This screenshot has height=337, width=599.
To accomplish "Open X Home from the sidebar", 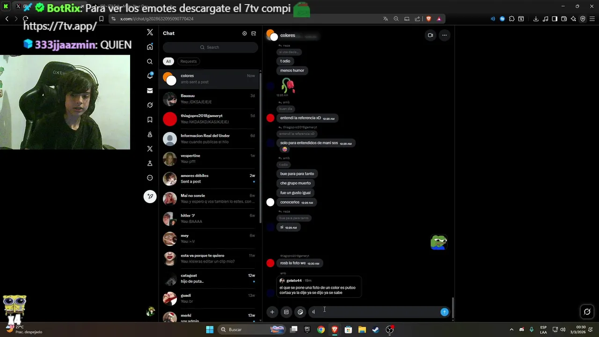I will [150, 47].
